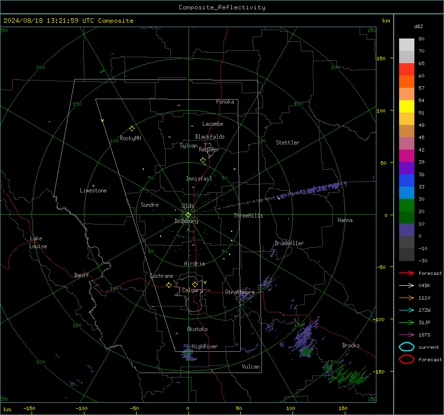Click the Stettler city label
The width and height of the screenshot is (444, 415).
(288, 143)
